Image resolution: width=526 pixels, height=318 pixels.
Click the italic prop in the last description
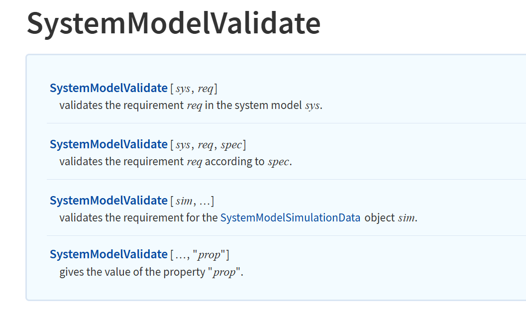(224, 272)
